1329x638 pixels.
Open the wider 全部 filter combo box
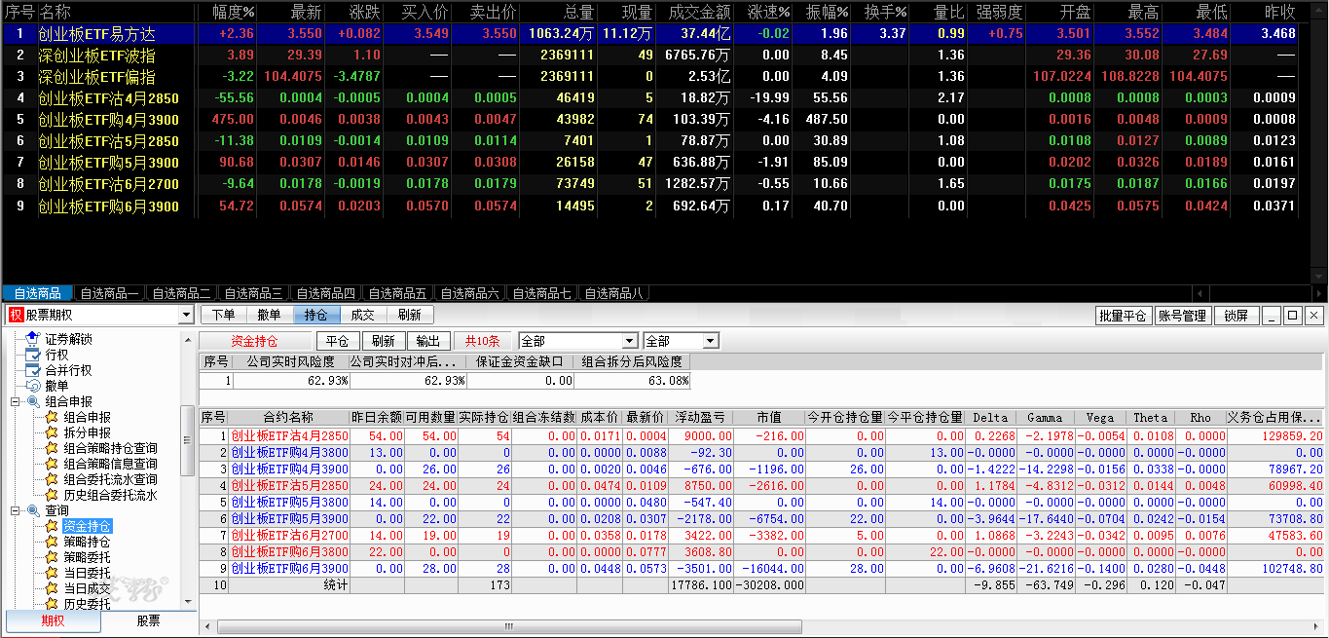point(629,341)
